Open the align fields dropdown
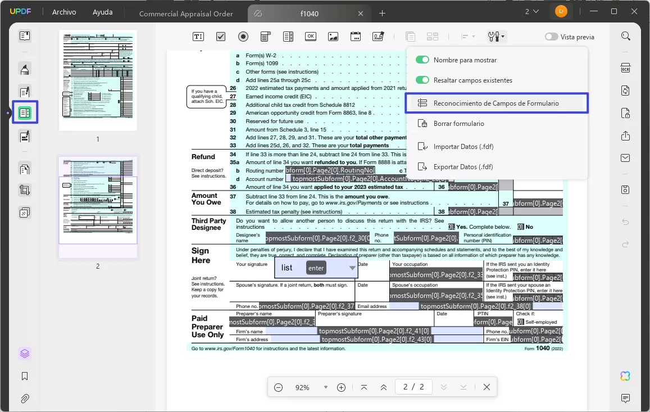Image resolution: width=650 pixels, height=412 pixels. (468, 37)
